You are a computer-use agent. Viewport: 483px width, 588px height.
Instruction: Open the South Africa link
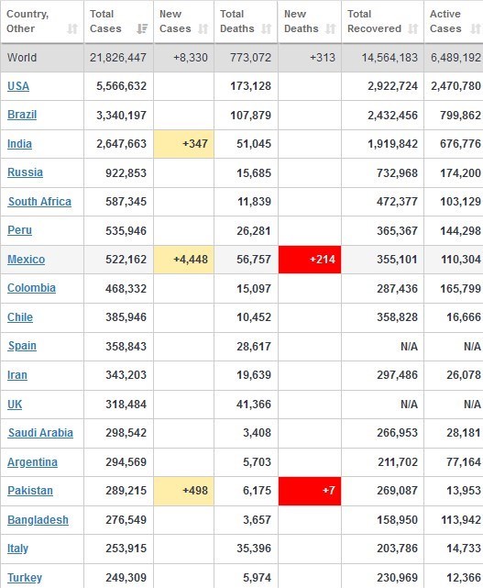click(39, 202)
